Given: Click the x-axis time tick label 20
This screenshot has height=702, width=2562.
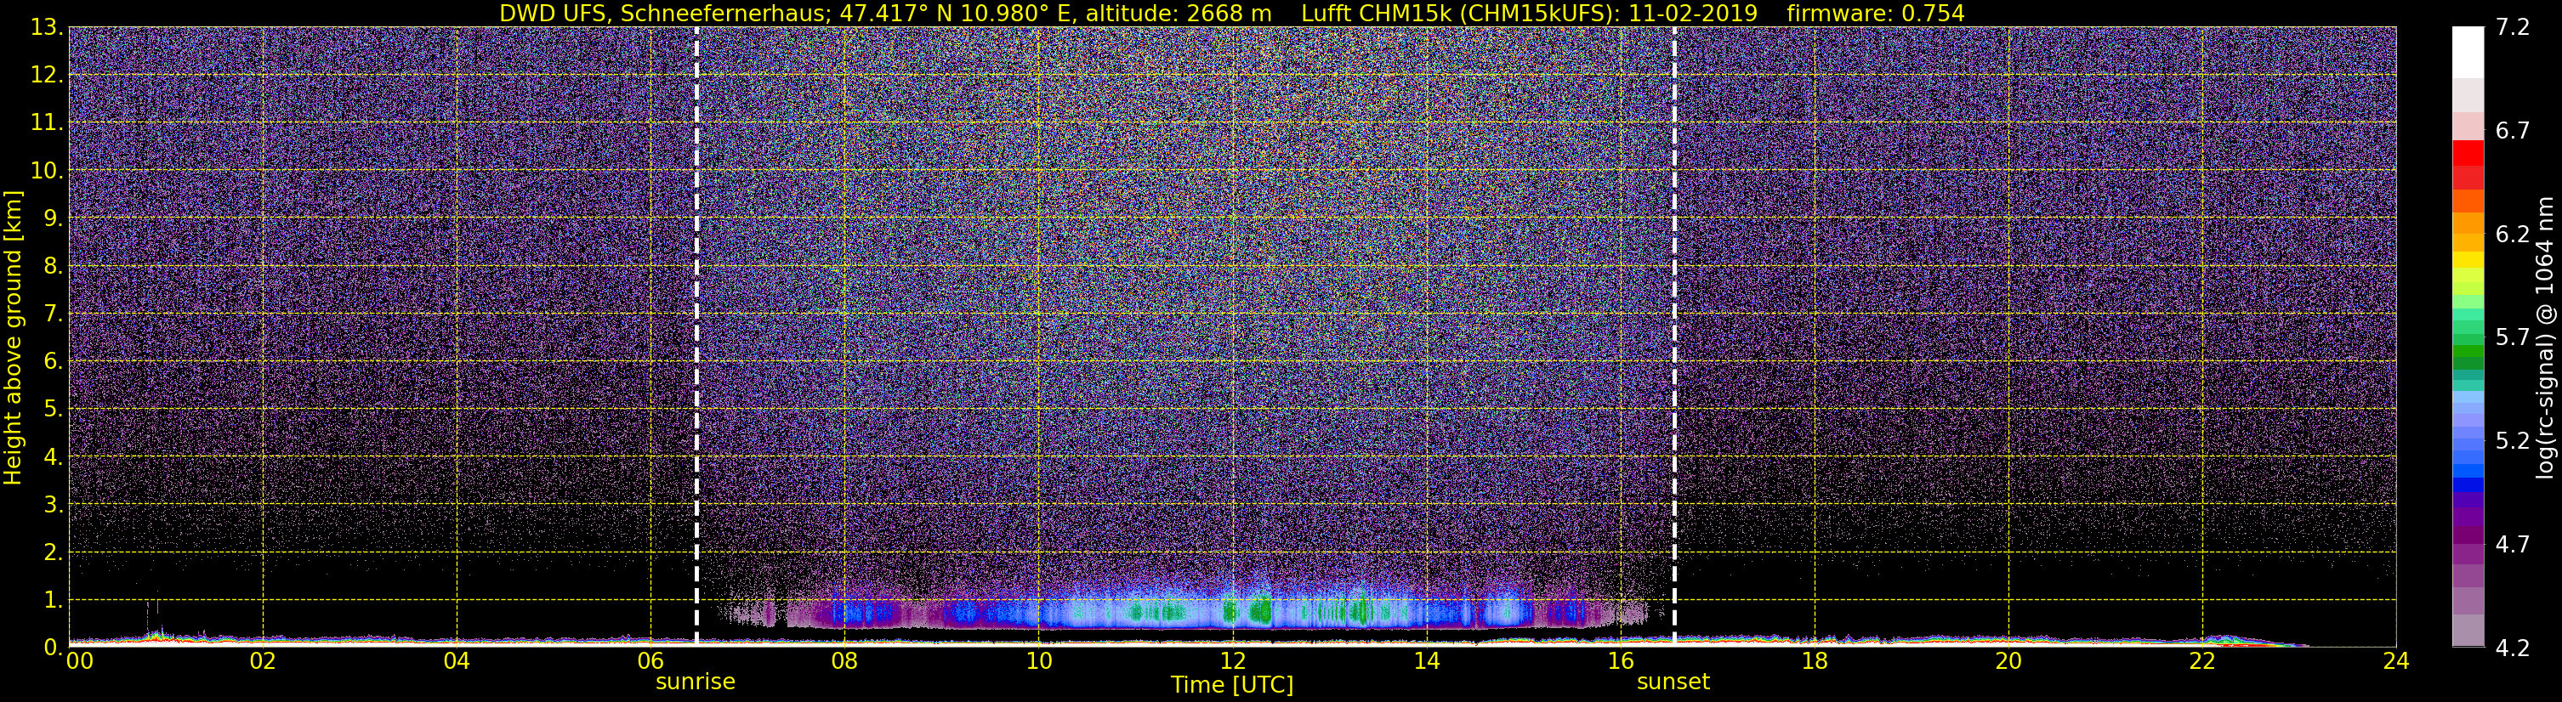Looking at the screenshot, I should (x=2008, y=663).
